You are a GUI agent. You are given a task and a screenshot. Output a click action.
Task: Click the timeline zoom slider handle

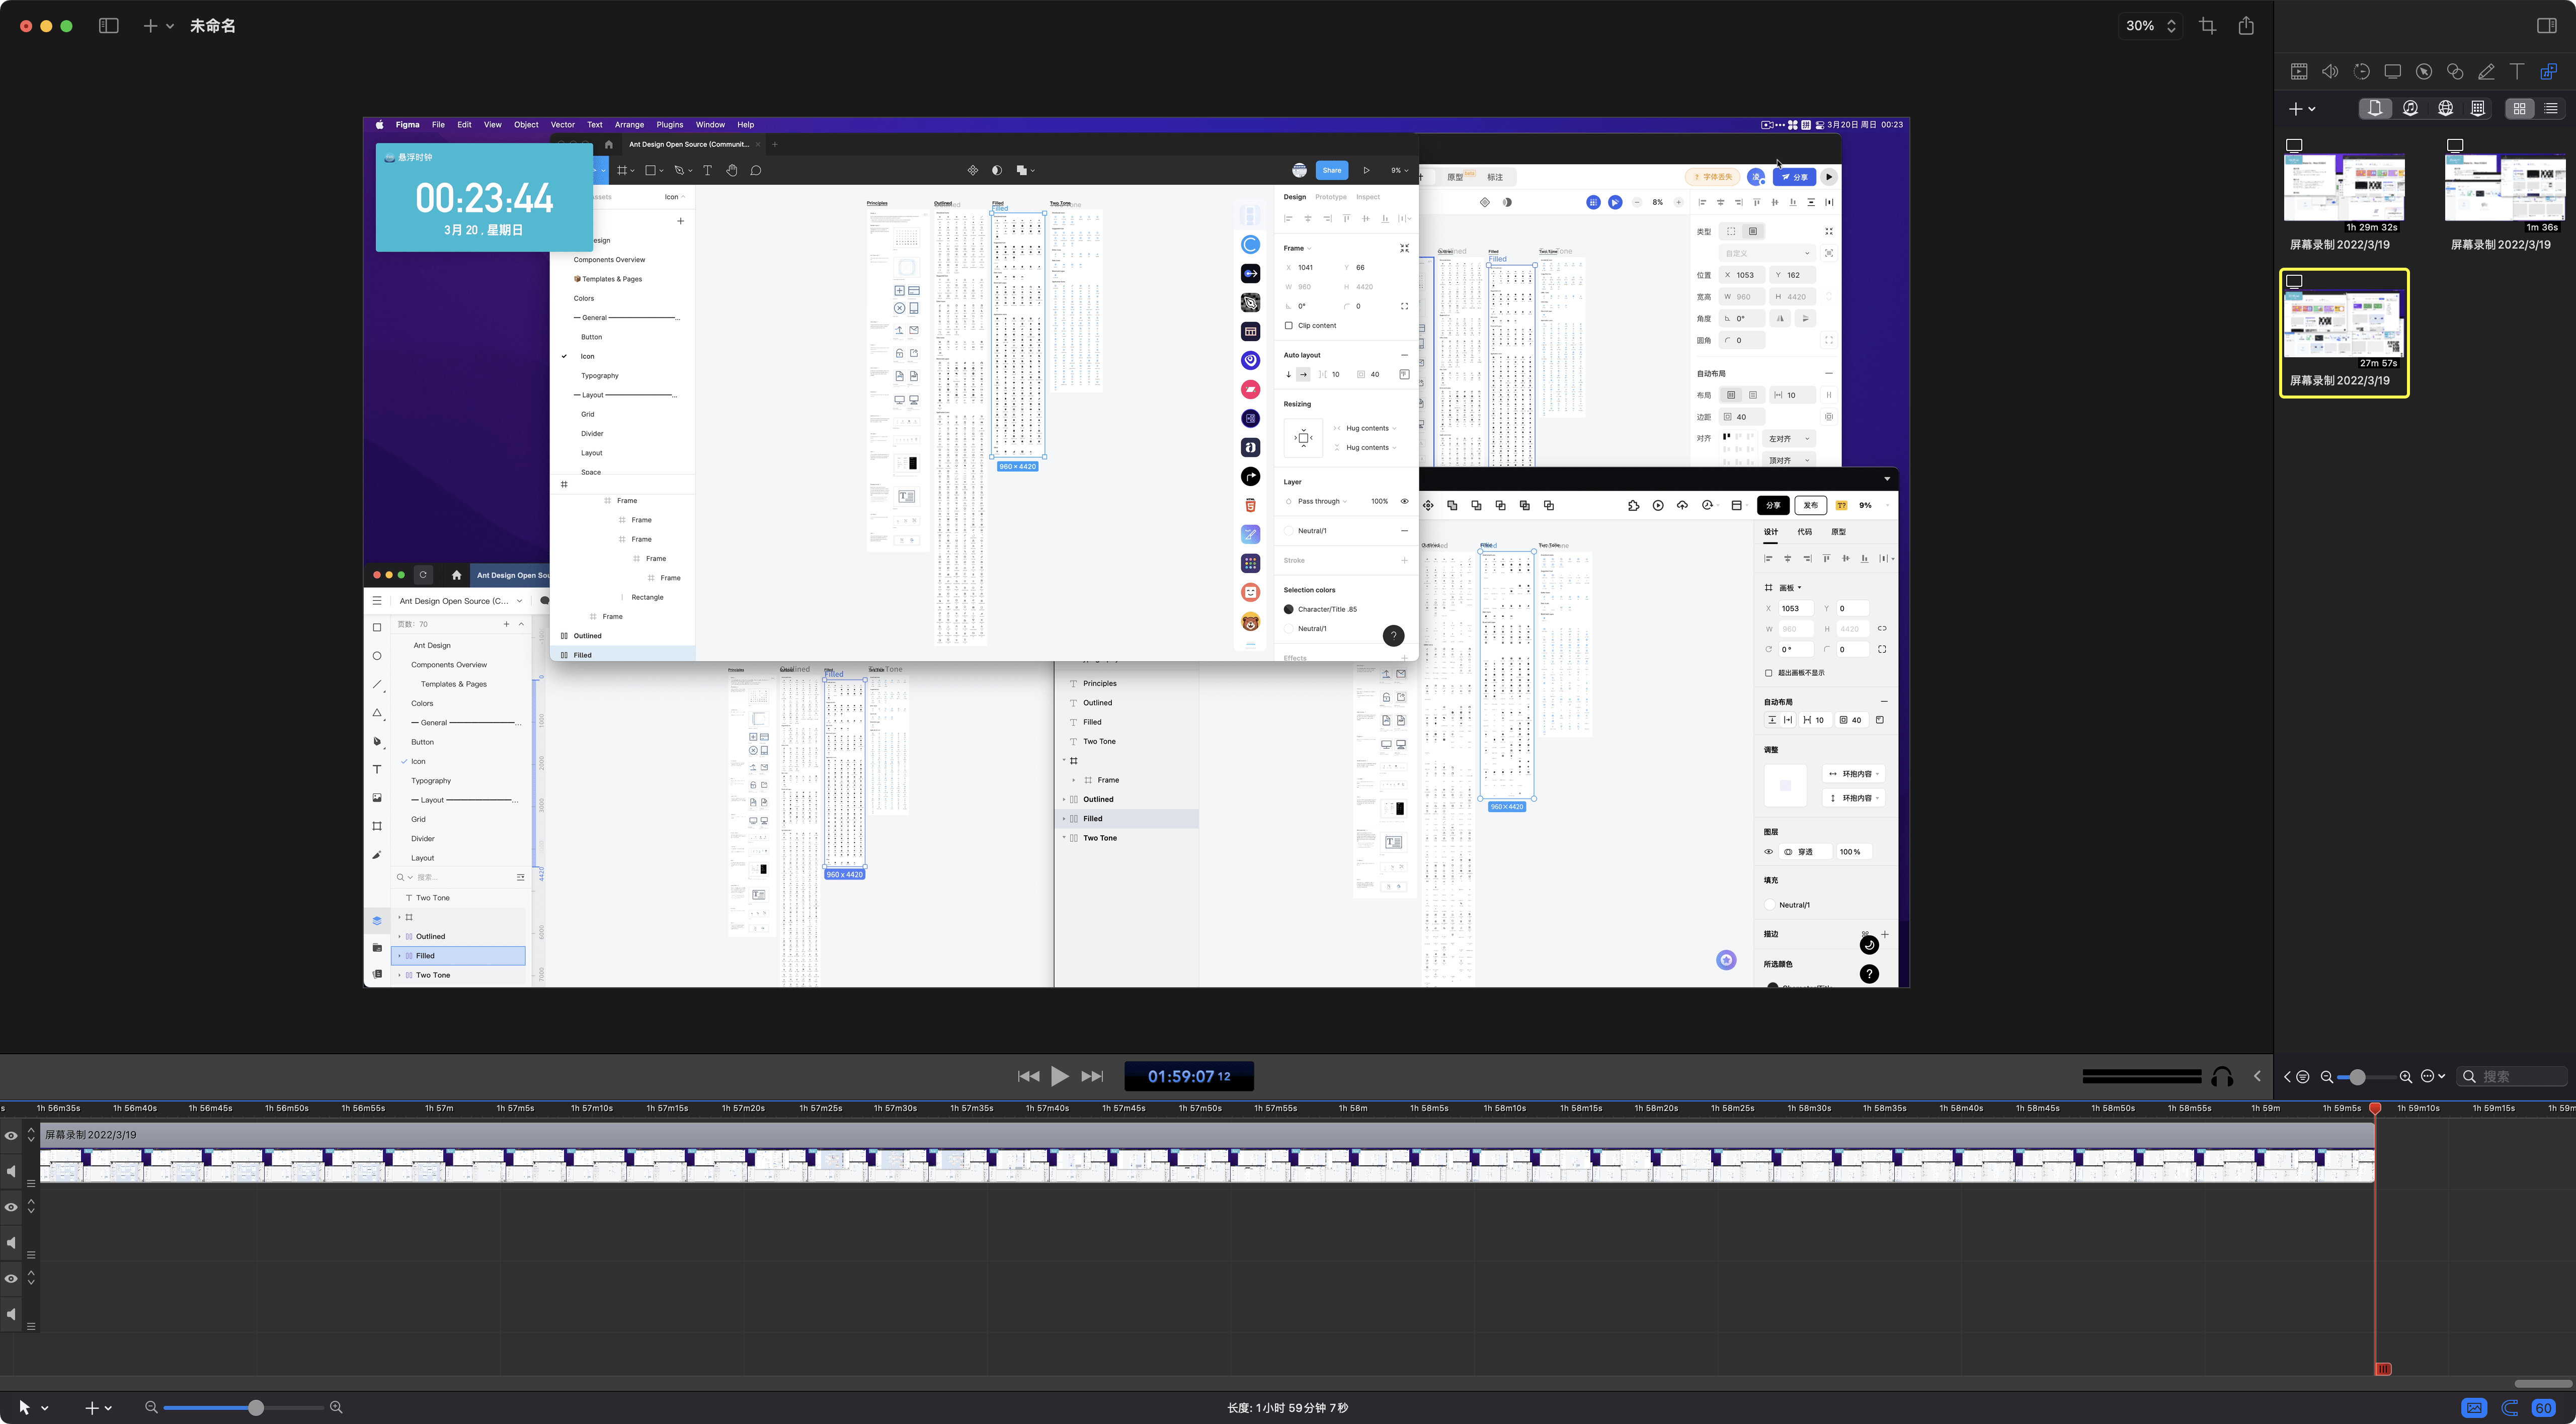256,1407
